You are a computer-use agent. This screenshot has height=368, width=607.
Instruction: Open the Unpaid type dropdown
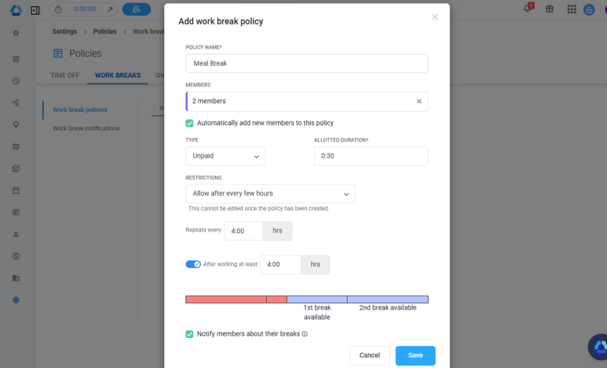click(225, 156)
